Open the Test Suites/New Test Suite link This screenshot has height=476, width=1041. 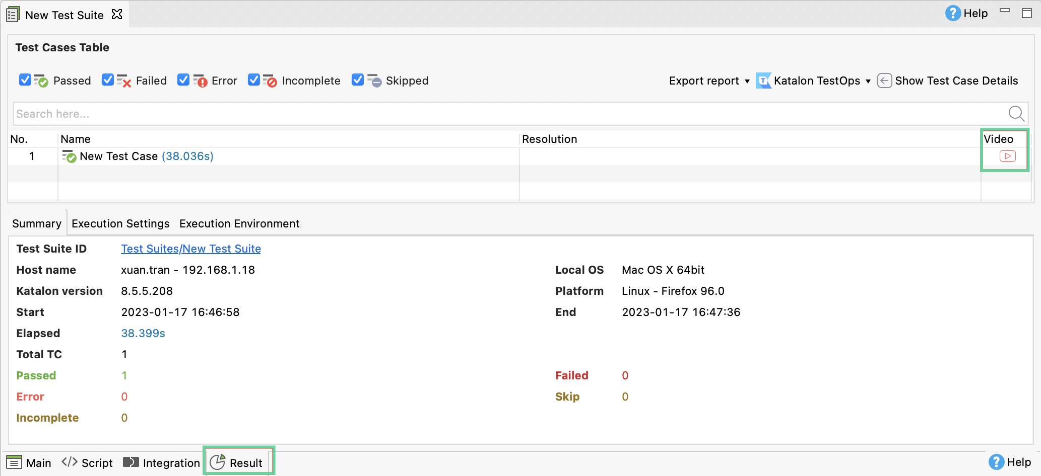tap(191, 249)
